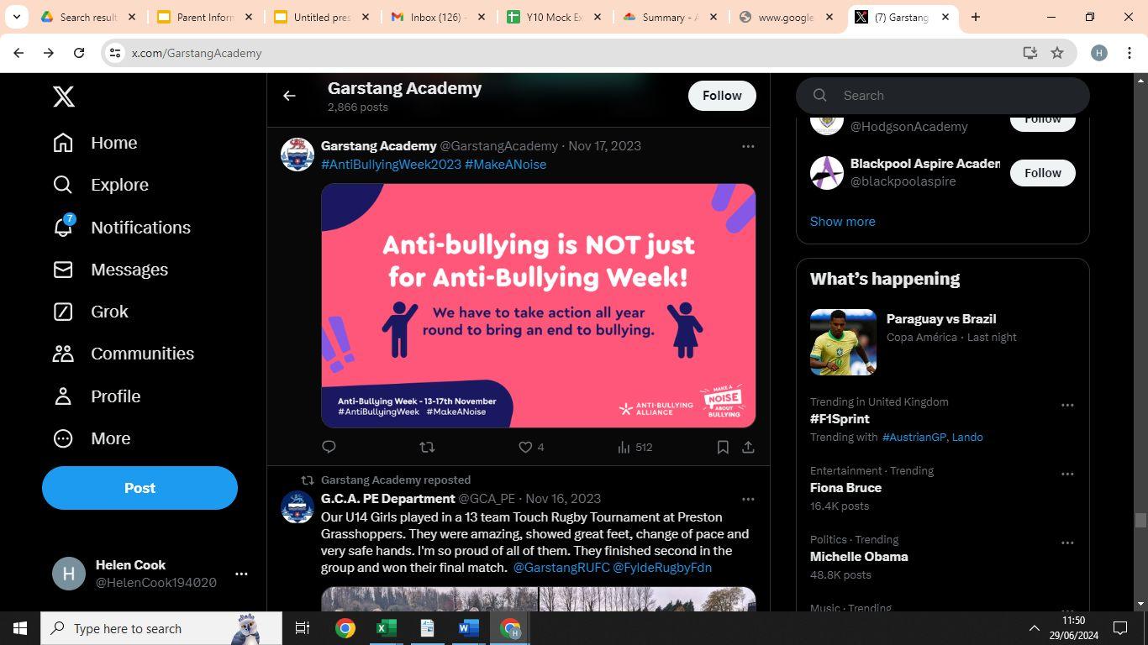
Task: Follow Garstang Academy
Action: tap(722, 96)
